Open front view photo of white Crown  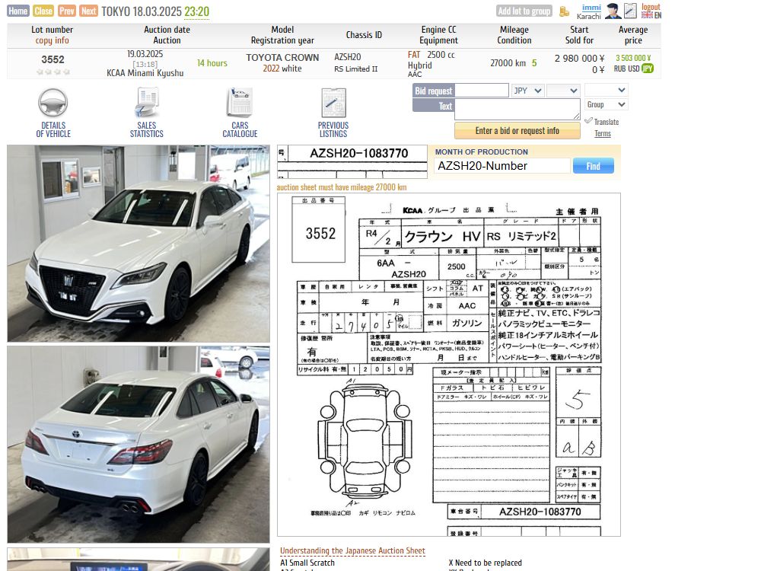[139, 244]
